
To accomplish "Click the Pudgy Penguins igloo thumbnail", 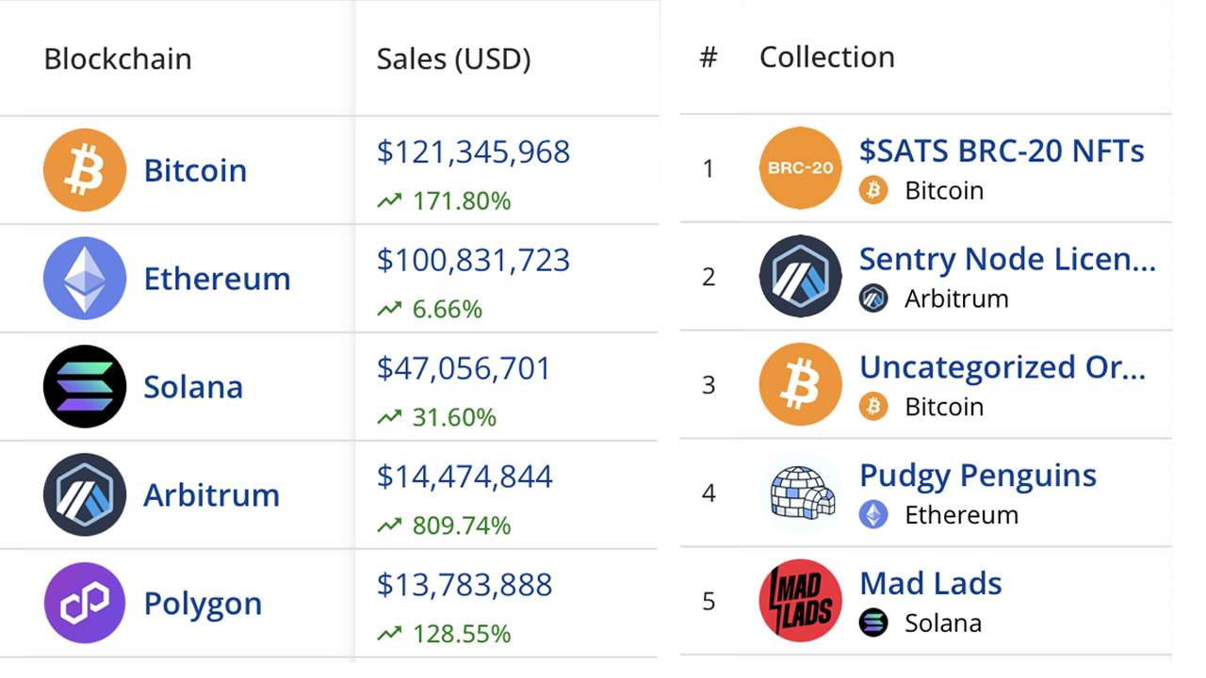I will point(800,492).
